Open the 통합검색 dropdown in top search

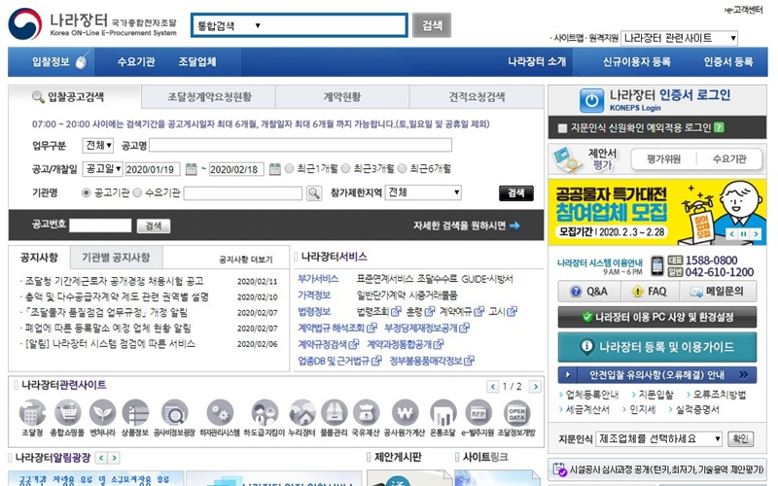point(229,25)
